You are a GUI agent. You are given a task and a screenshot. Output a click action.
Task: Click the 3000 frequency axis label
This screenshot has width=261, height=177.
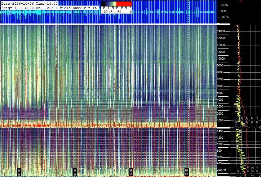(220, 107)
